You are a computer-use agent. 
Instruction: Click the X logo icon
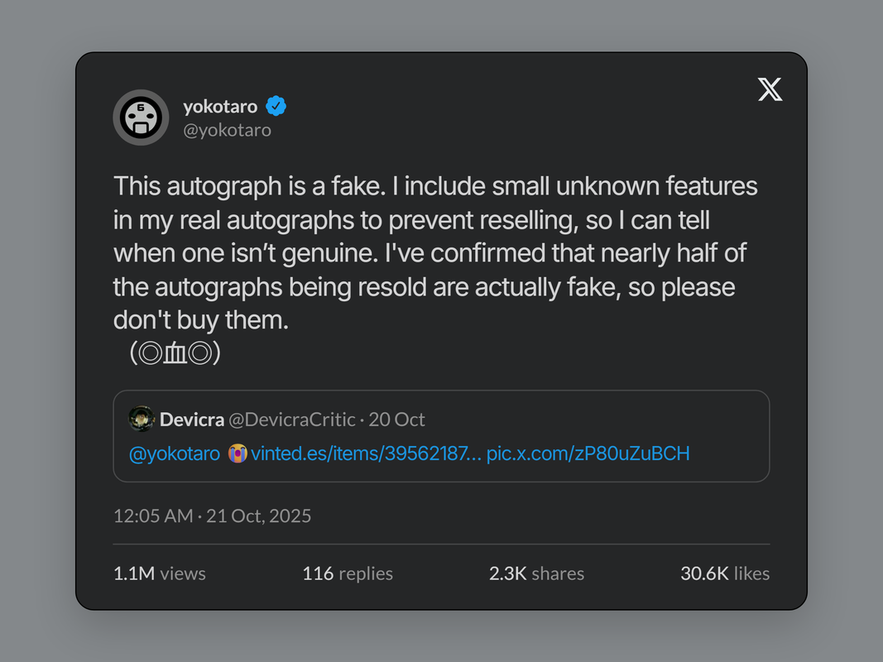[770, 89]
